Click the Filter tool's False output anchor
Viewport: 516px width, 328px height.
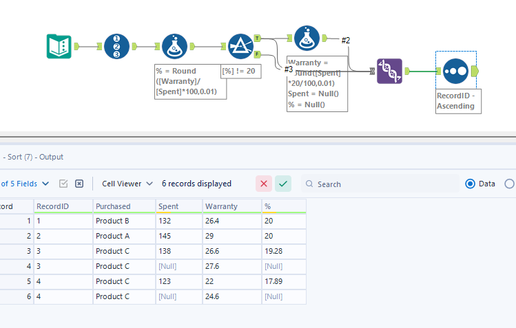258,54
